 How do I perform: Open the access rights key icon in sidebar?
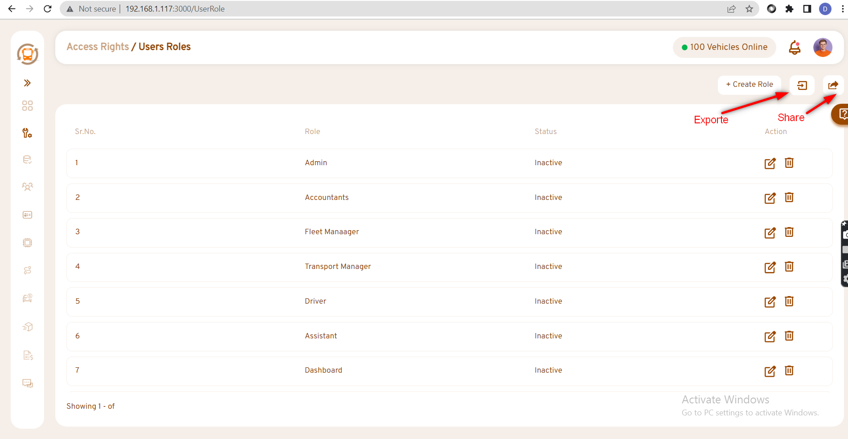[x=27, y=133]
